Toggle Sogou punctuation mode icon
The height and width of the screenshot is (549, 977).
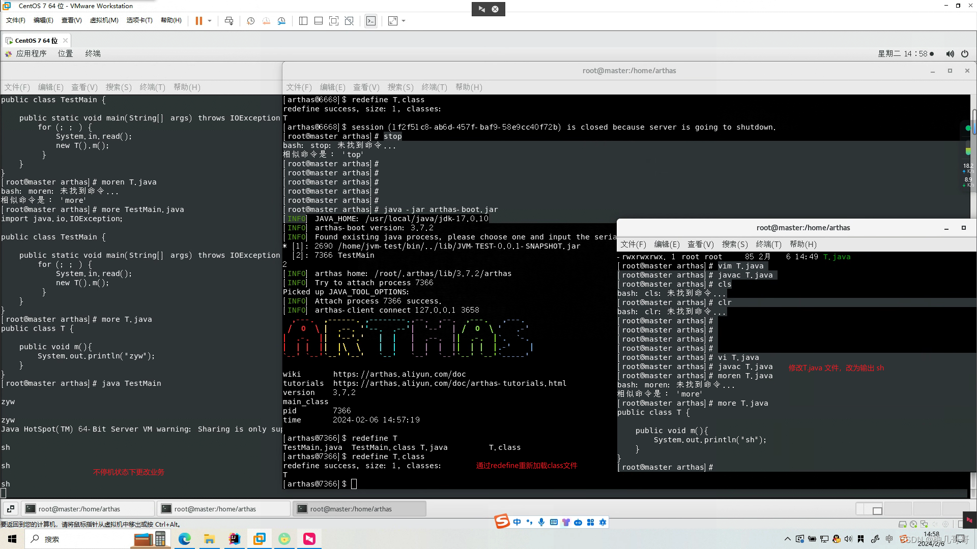point(529,522)
